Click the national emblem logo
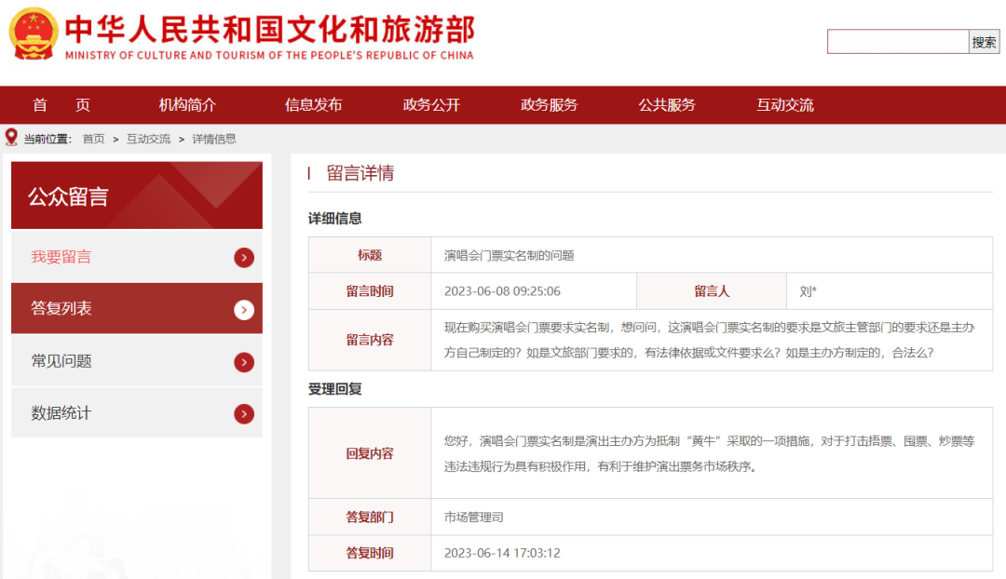This screenshot has width=1006, height=579. tap(34, 34)
